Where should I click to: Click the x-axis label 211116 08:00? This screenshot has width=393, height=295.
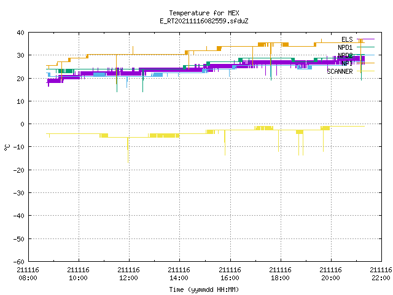coord(28,273)
